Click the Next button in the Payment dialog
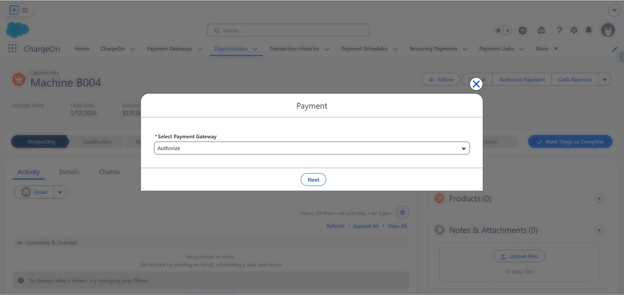This screenshot has height=295, width=624. pos(313,180)
